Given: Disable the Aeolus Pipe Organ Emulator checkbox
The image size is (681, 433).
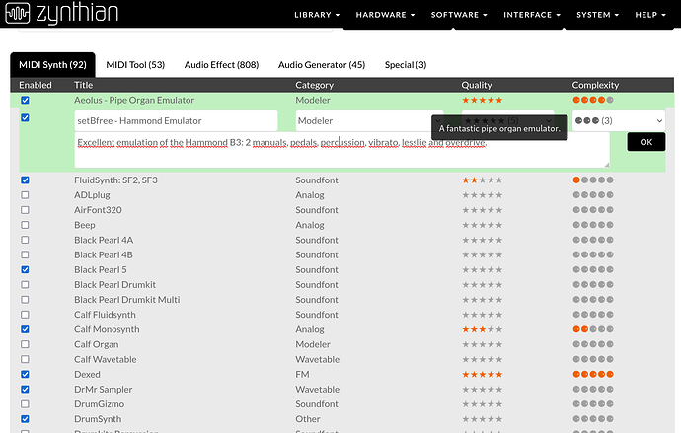Looking at the screenshot, I should [x=26, y=101].
